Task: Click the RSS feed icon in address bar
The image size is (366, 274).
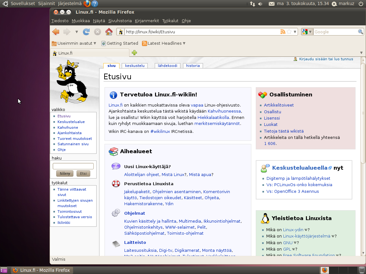Action: point(283,32)
